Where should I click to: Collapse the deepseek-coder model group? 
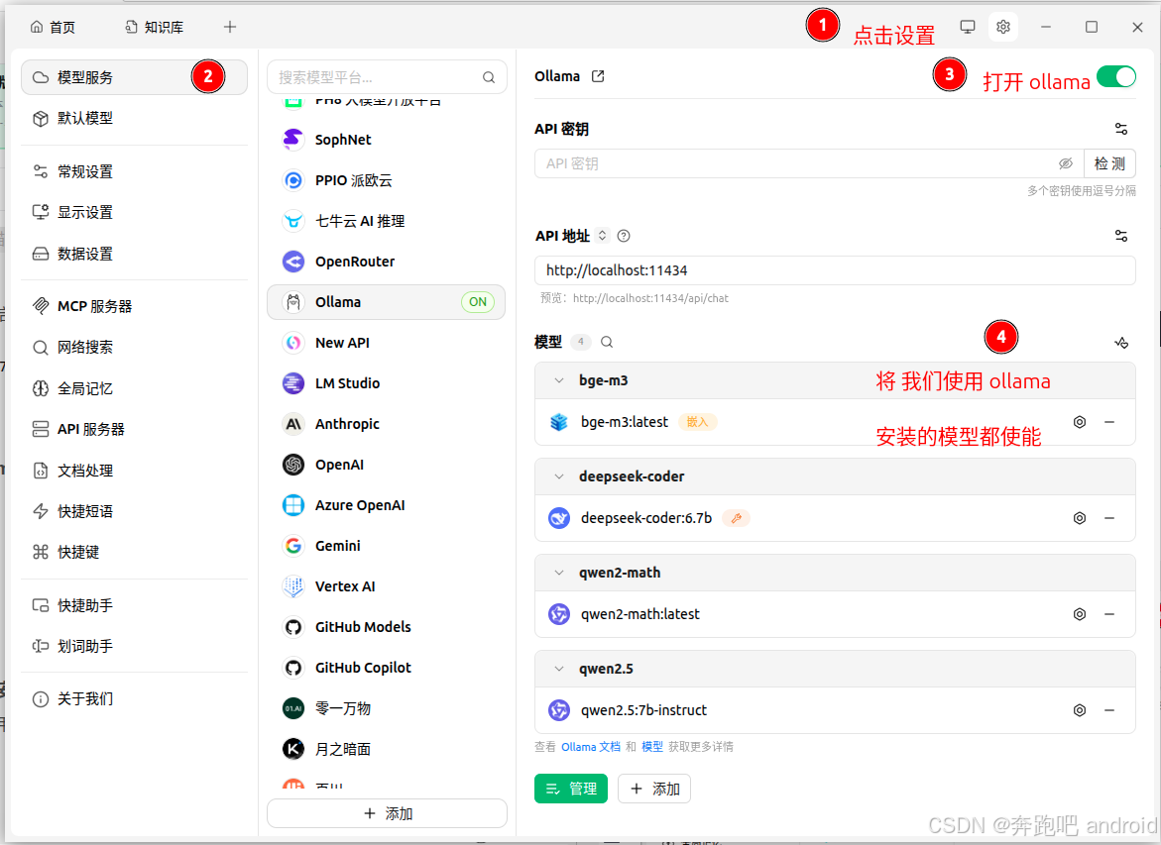(x=559, y=476)
